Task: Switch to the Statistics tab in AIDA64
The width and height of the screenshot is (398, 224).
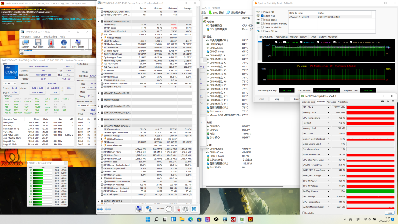Action: 332,37
